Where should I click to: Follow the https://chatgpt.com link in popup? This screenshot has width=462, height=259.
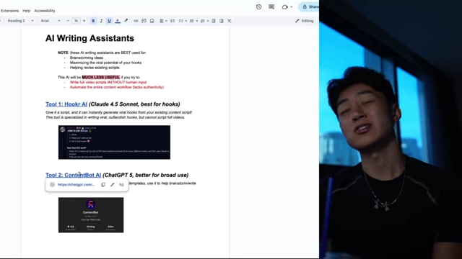pos(76,185)
